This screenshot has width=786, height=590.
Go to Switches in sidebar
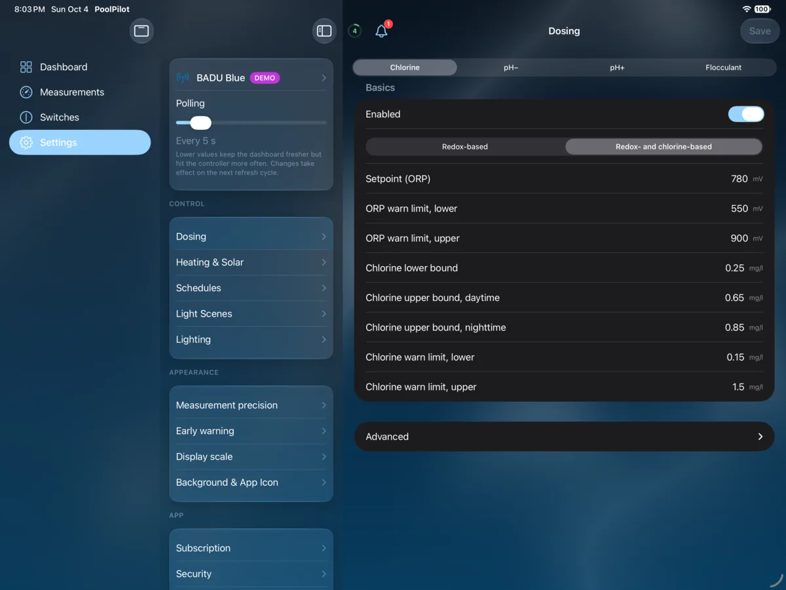(x=80, y=117)
